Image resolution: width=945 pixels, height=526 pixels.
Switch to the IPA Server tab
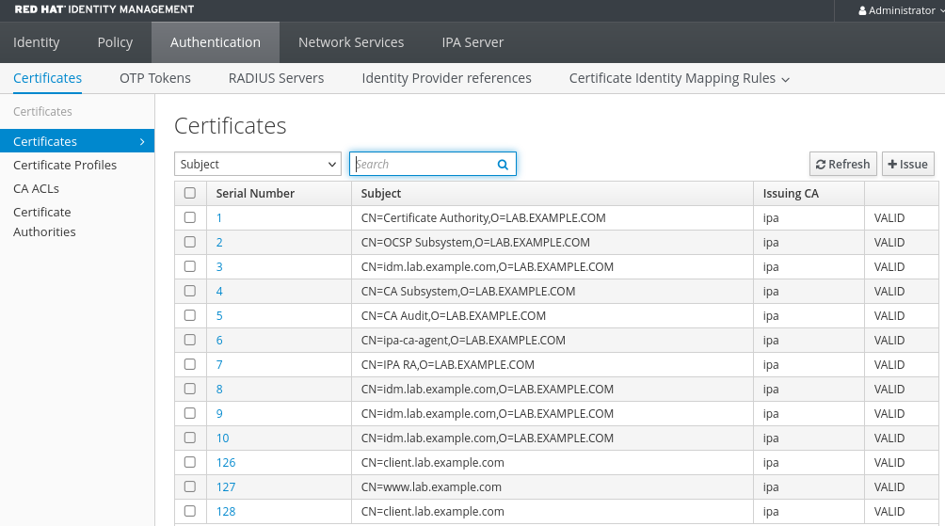tap(472, 42)
